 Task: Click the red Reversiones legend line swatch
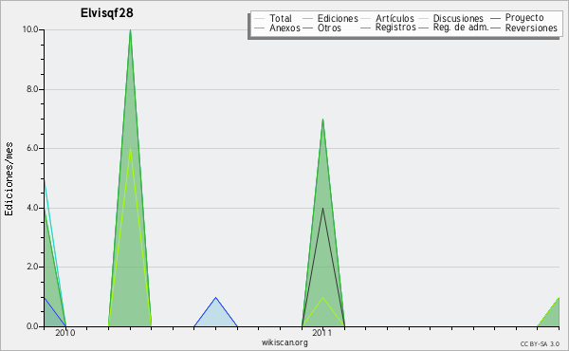tap(495, 28)
